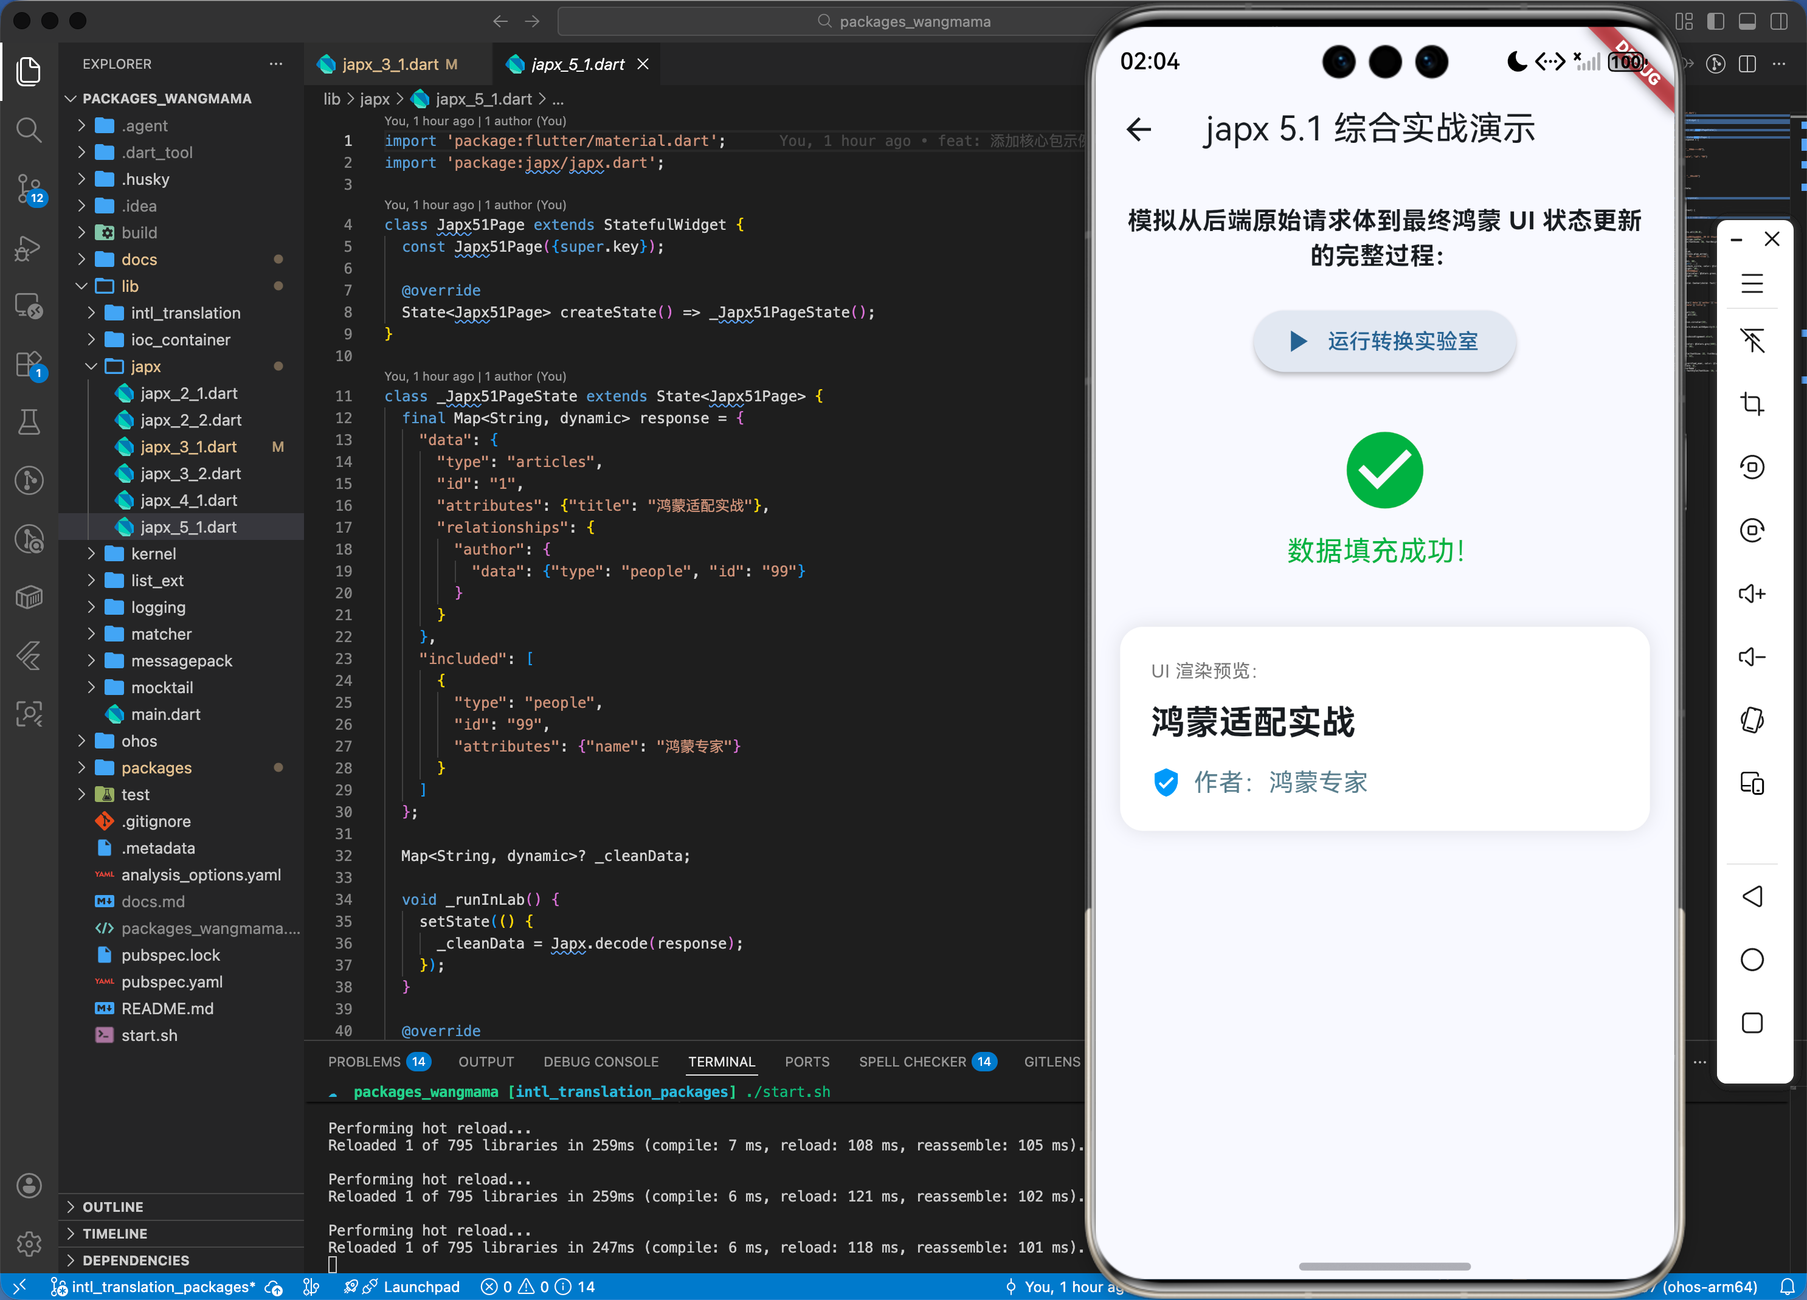The width and height of the screenshot is (1807, 1300).
Task: Open Source Control view with 12 badge
Action: coord(29,188)
